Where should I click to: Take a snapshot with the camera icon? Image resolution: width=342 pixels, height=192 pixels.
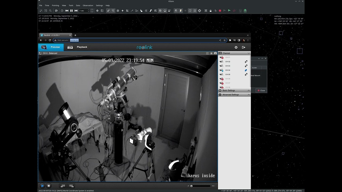point(215,53)
